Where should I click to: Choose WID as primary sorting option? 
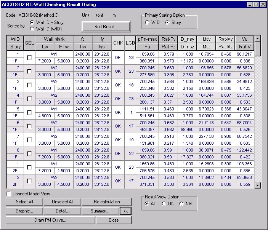pos(147,23)
